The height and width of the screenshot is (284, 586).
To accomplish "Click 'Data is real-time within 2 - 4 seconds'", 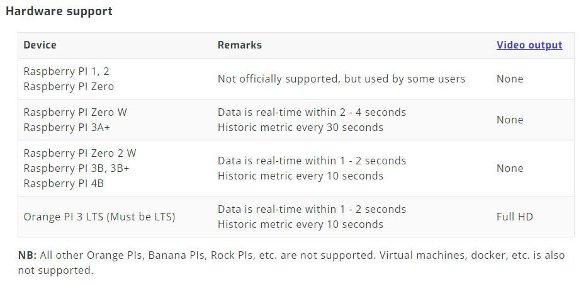I will click(312, 112).
